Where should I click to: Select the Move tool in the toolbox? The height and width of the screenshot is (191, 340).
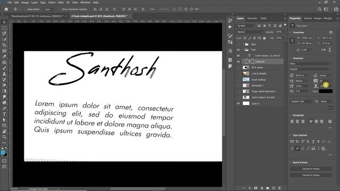[4, 22]
